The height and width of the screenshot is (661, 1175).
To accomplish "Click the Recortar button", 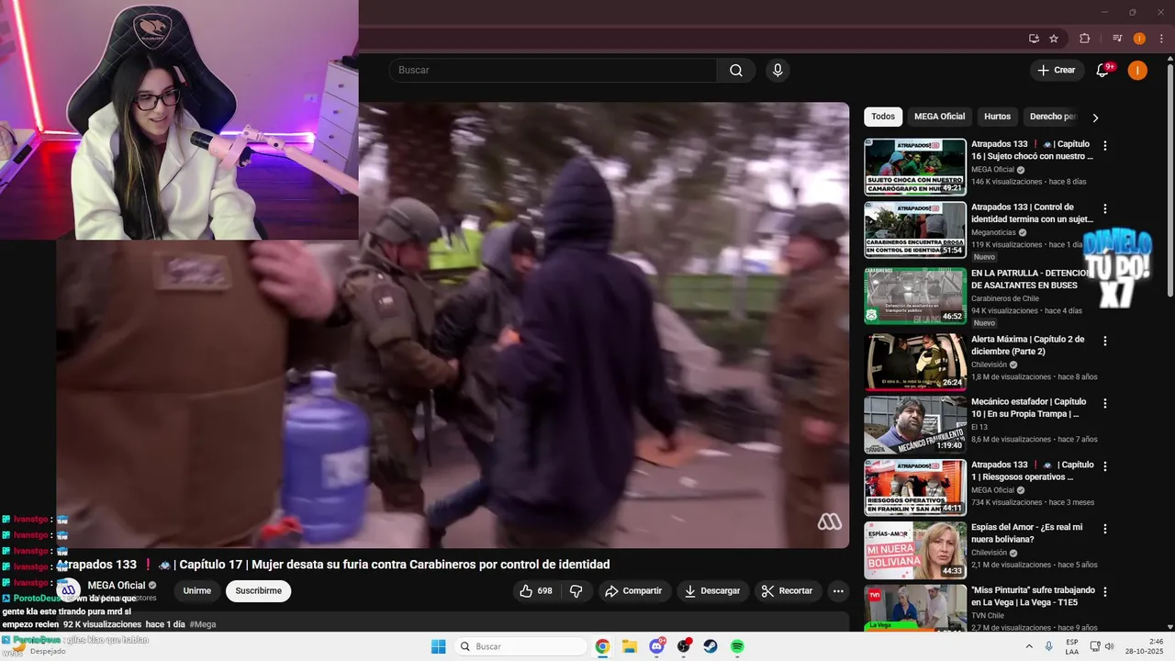I will (789, 591).
